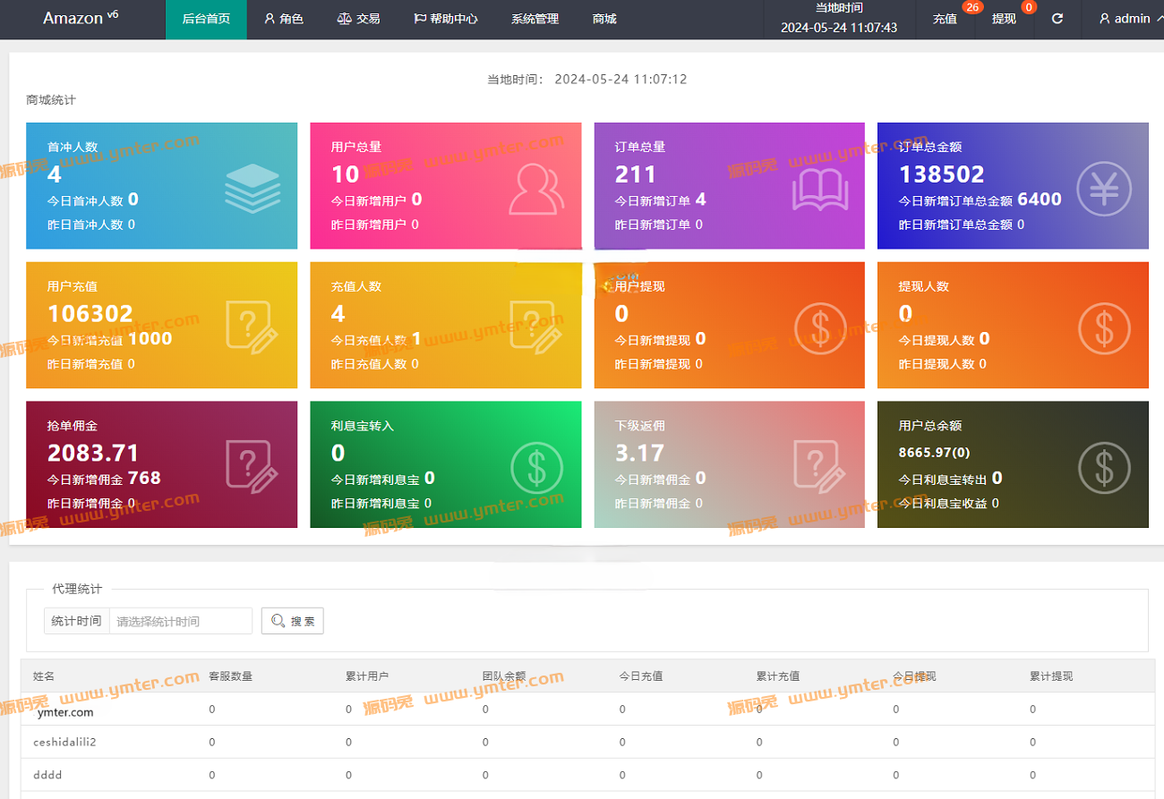Click the 今日充值 column header
This screenshot has width=1164, height=799.
[x=641, y=676]
